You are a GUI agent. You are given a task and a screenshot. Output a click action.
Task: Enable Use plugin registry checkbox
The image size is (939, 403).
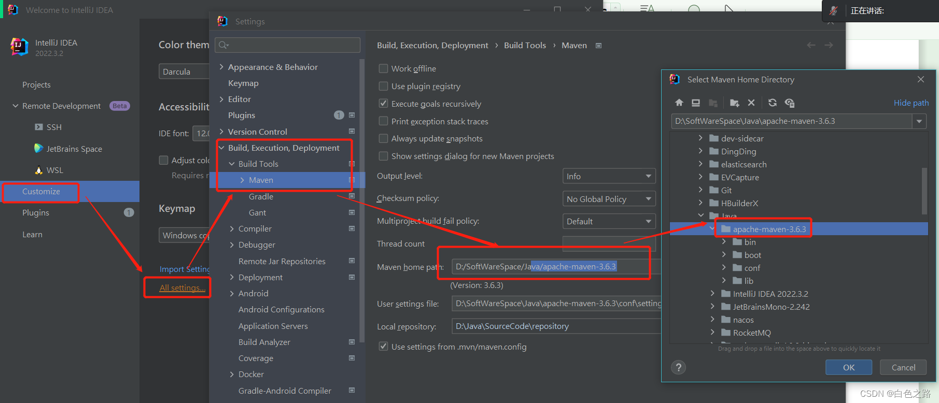click(x=383, y=86)
